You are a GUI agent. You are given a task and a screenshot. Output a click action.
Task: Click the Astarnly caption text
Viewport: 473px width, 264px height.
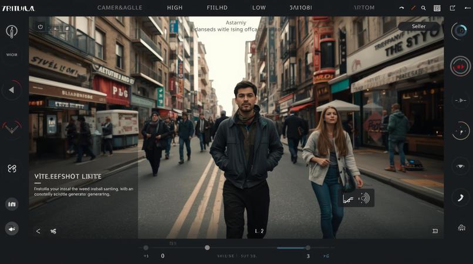236,23
